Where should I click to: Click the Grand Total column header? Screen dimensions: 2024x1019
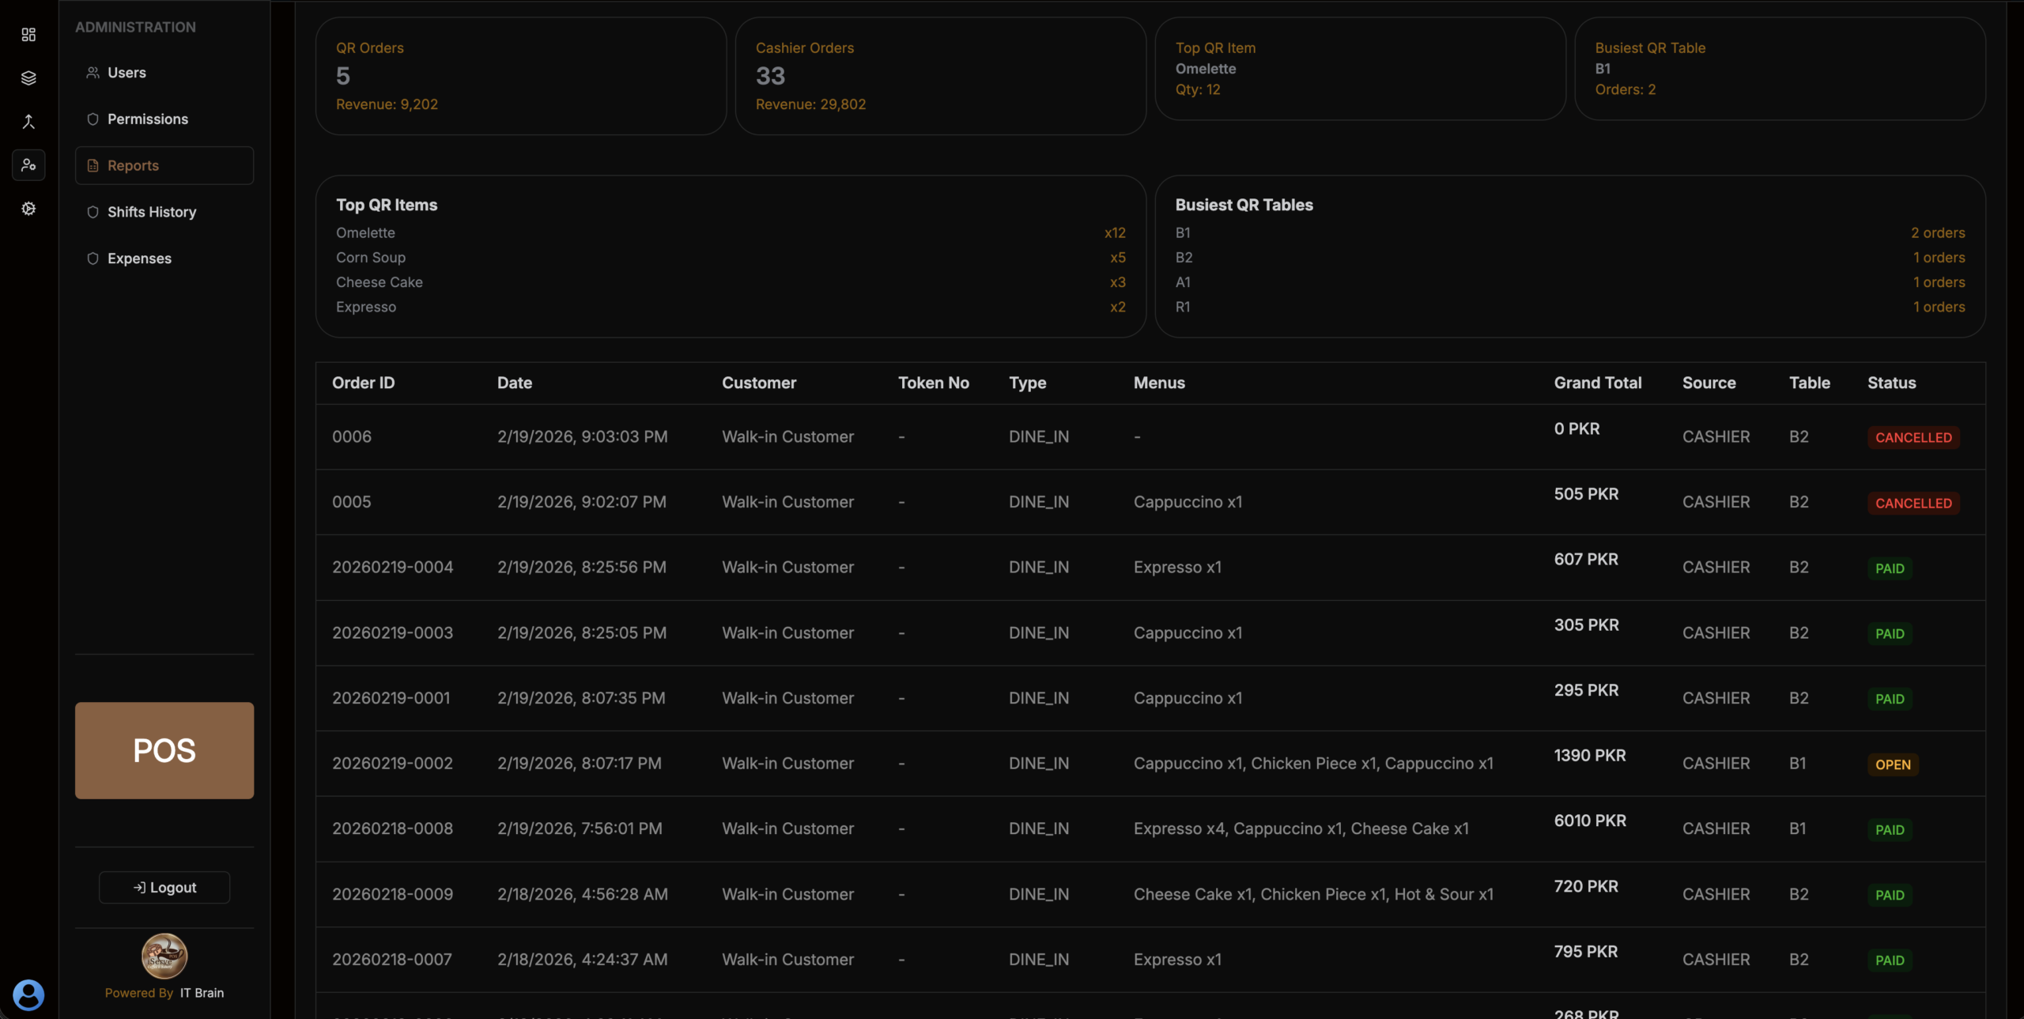[x=1598, y=383]
